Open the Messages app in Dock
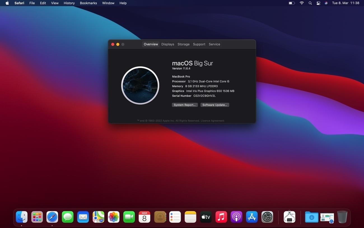The height and width of the screenshot is (228, 364). point(67,217)
